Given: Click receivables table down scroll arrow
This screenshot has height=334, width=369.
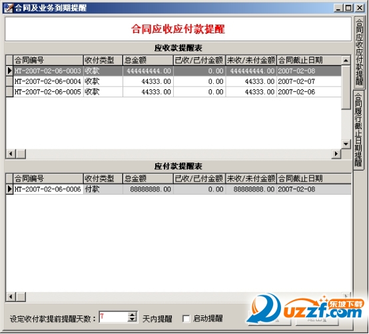Looking at the screenshot, I should coord(346,144).
